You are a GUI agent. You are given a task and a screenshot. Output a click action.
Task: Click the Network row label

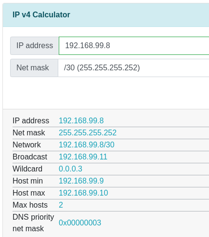click(26, 145)
